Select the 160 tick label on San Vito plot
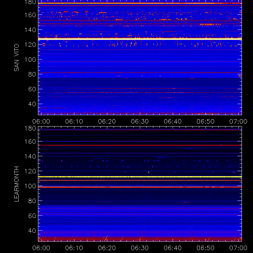253x253 pixels. coord(30,15)
